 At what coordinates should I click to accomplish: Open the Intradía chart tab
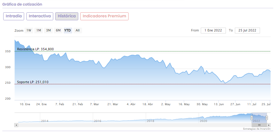click(14, 16)
